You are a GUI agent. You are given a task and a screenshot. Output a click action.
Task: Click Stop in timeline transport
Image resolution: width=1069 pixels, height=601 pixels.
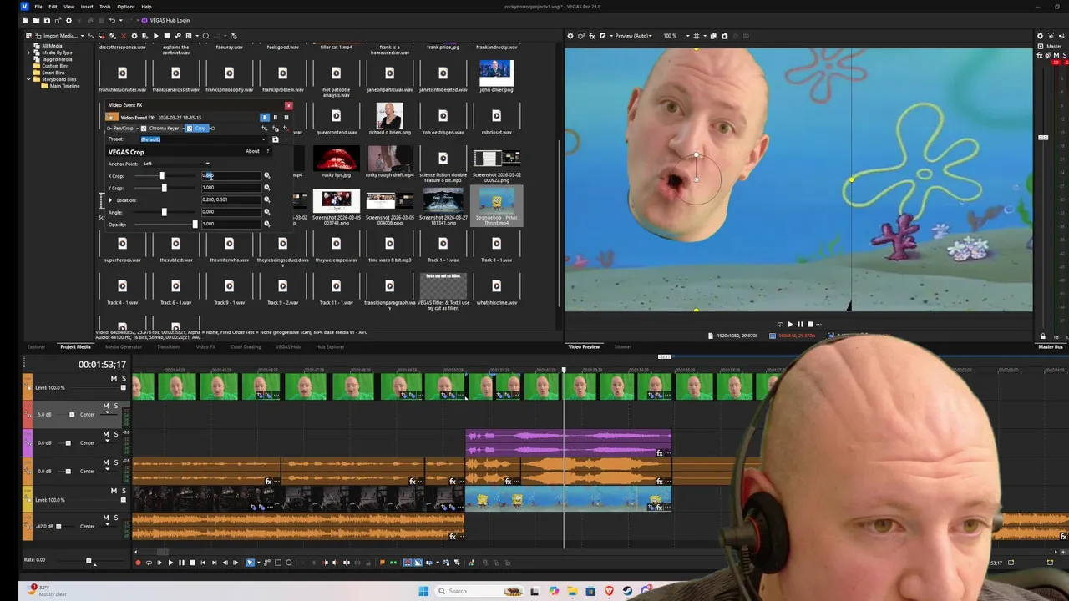[x=192, y=563]
